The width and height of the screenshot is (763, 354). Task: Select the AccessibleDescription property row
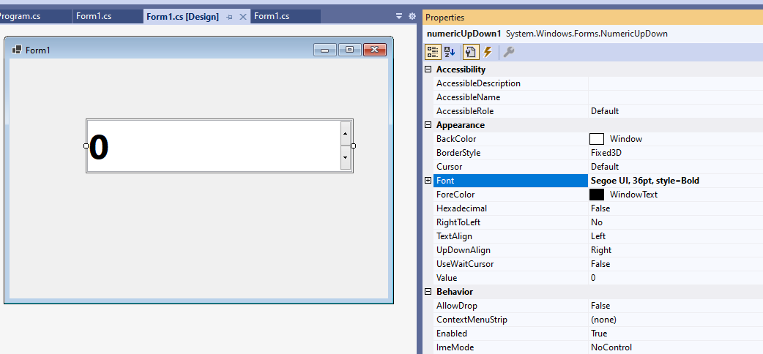click(598, 83)
